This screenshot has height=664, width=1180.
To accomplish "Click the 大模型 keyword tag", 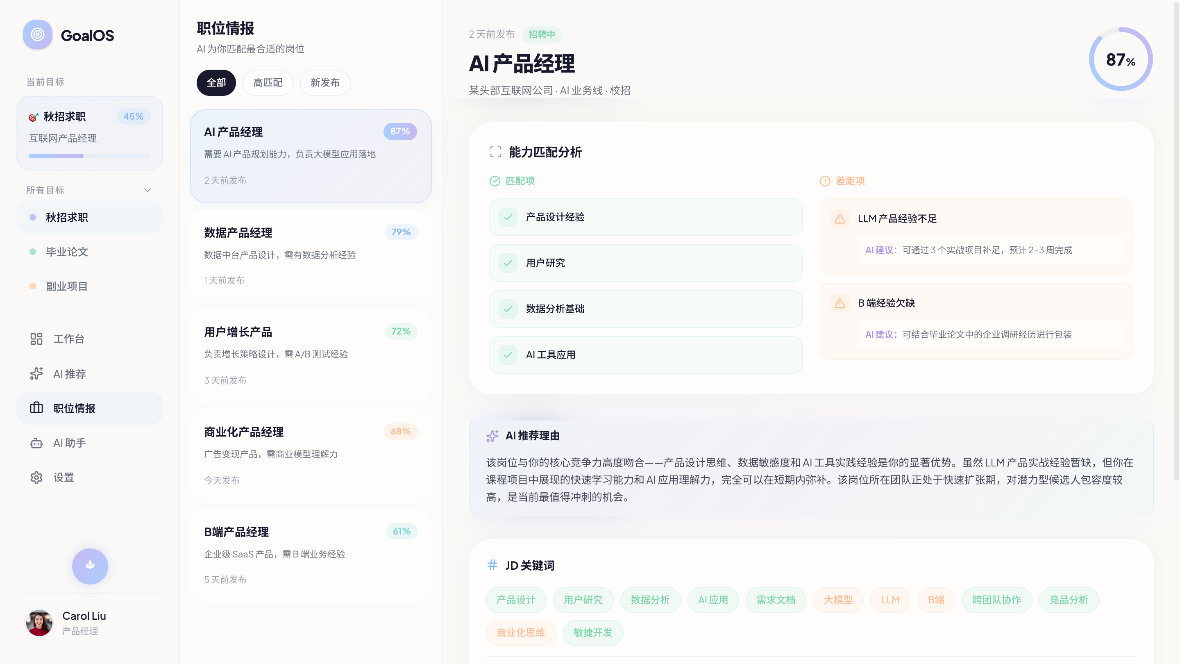I will pos(838,600).
